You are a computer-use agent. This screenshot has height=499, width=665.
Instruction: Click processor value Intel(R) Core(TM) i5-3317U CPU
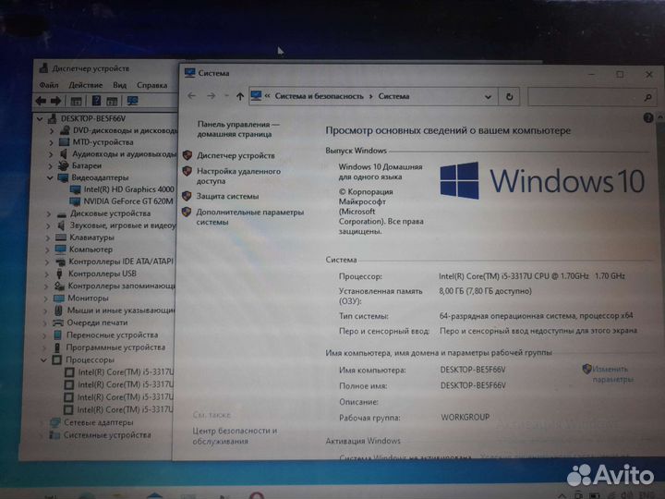click(x=531, y=276)
